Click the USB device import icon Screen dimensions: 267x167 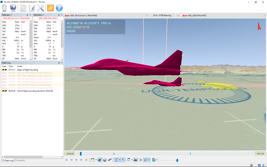(4, 8)
